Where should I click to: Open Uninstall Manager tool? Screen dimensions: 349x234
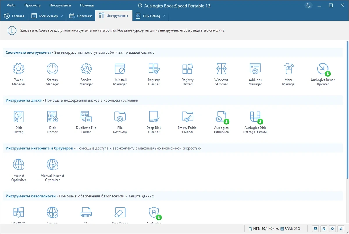120,74
